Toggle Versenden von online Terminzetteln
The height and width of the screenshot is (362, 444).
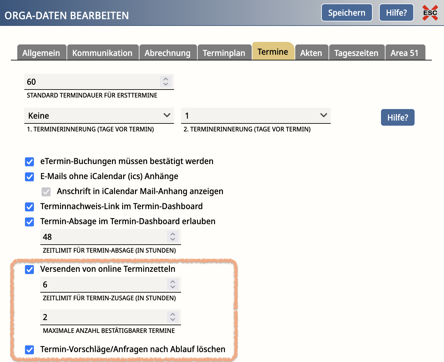tap(29, 269)
